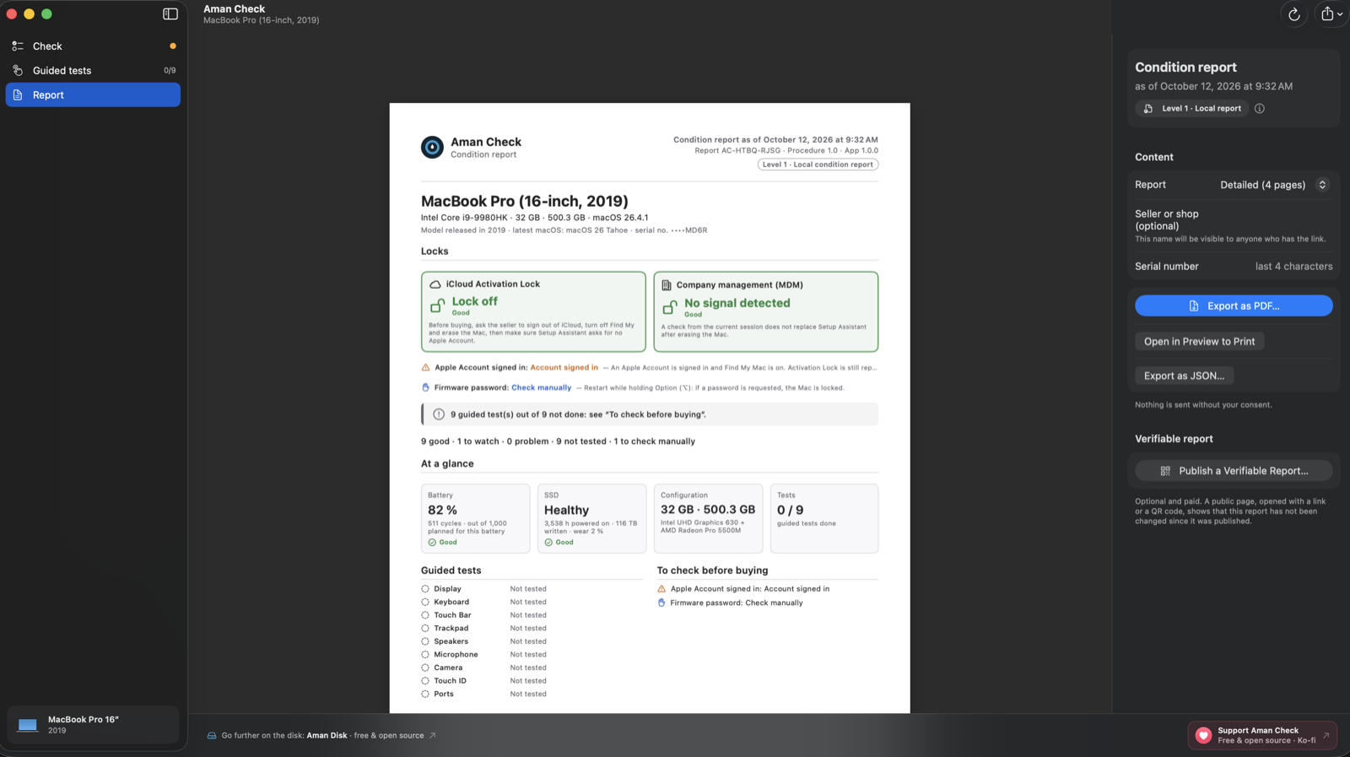1350x757 pixels.
Task: Select the Report sidebar item
Action: click(x=93, y=95)
